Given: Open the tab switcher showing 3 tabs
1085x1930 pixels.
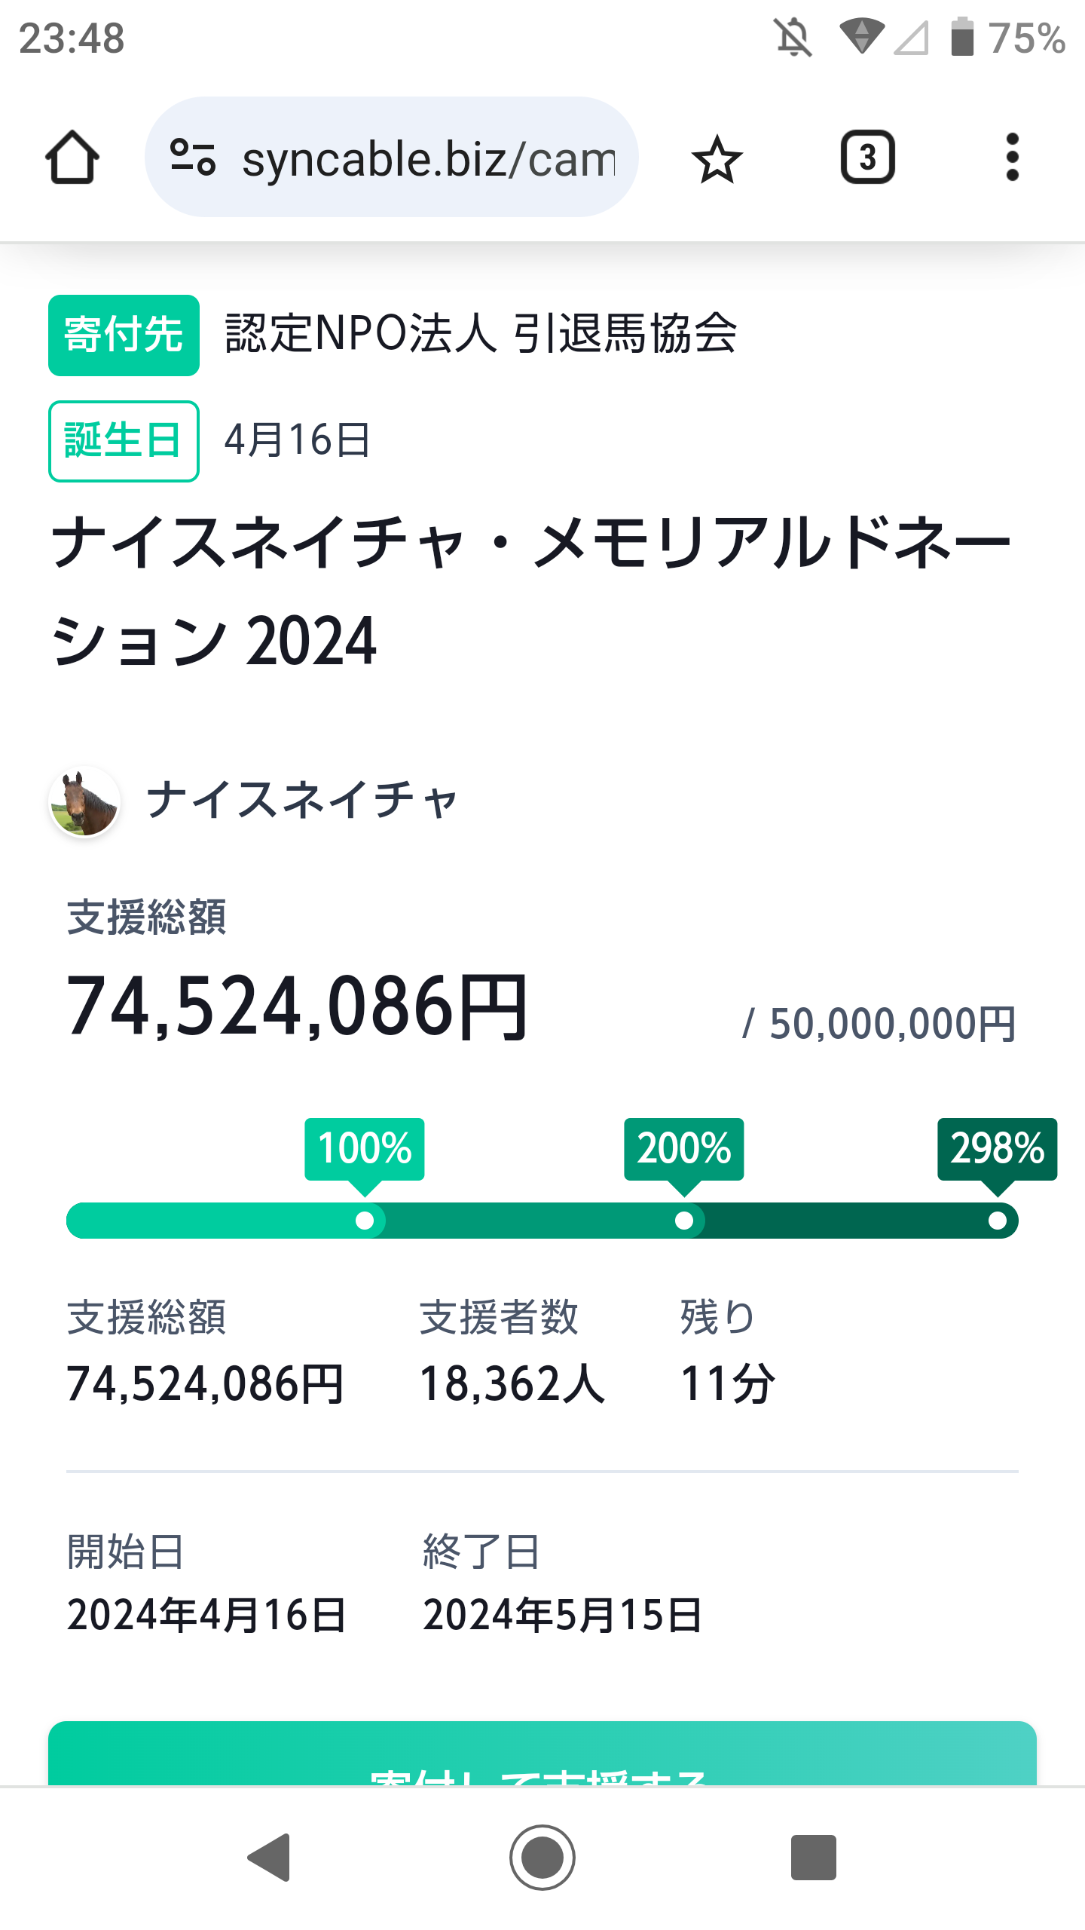Looking at the screenshot, I should (867, 158).
